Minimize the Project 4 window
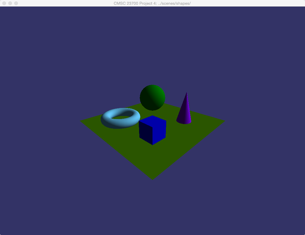305x235 pixels. pyautogui.click(x=10, y=3)
